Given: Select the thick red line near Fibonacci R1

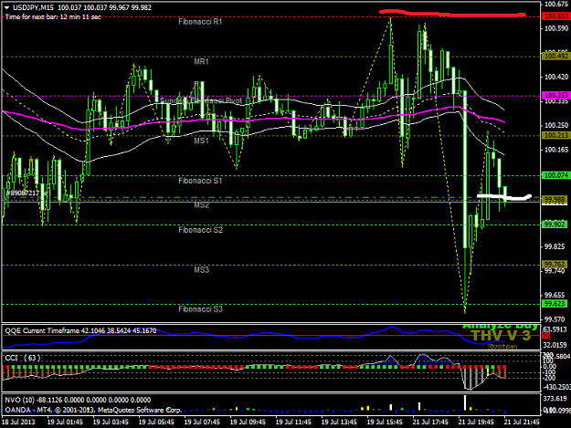Looking at the screenshot, I should point(452,14).
